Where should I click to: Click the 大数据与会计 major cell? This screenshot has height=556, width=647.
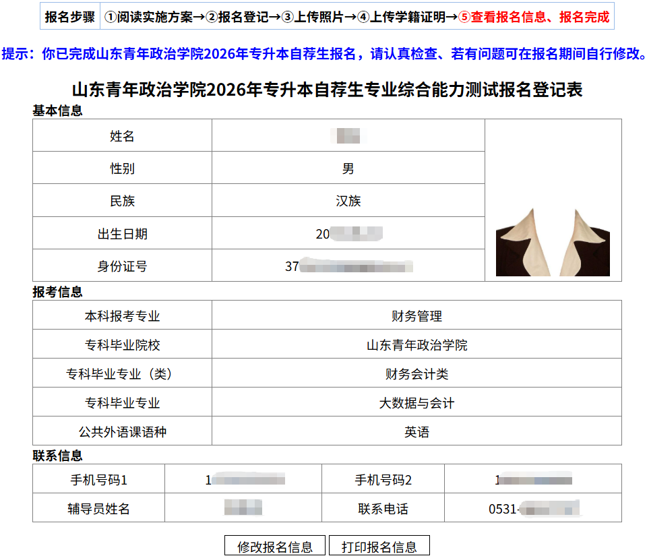coord(417,403)
